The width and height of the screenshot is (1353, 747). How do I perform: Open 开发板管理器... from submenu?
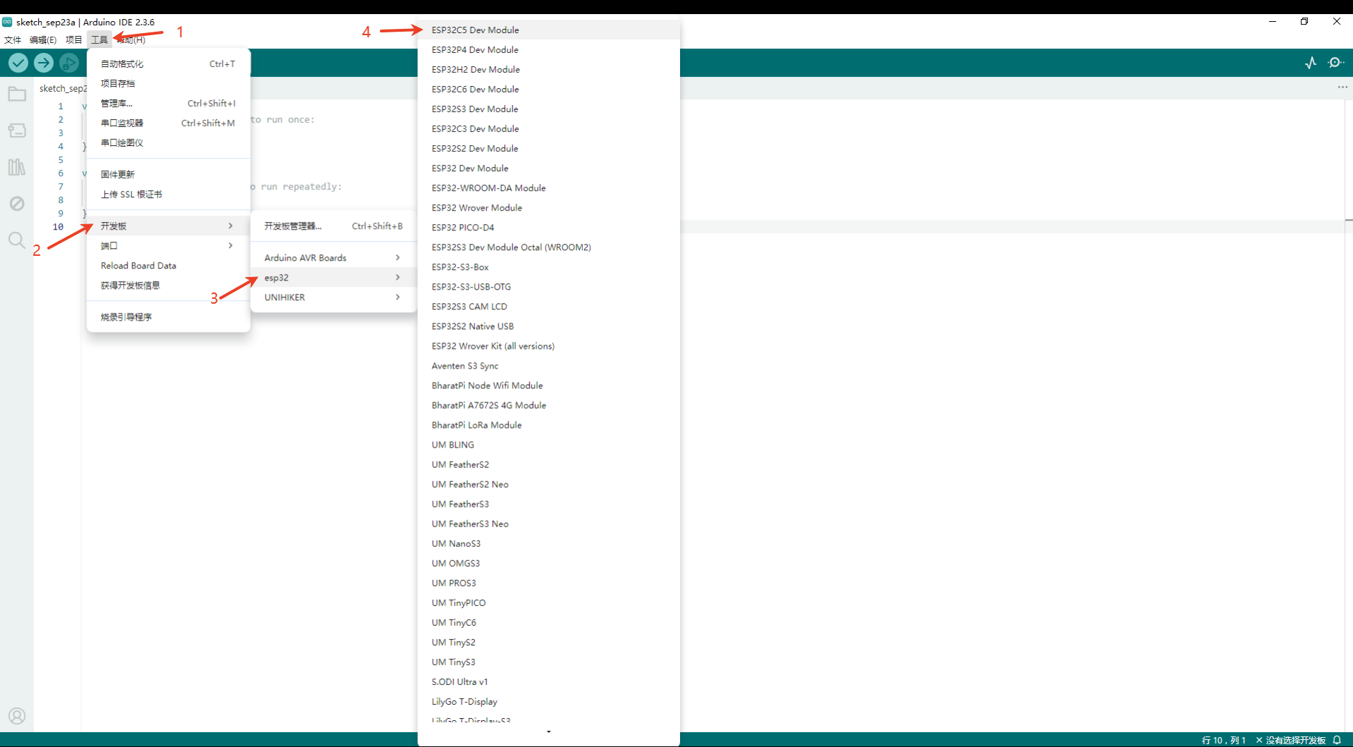coord(334,226)
